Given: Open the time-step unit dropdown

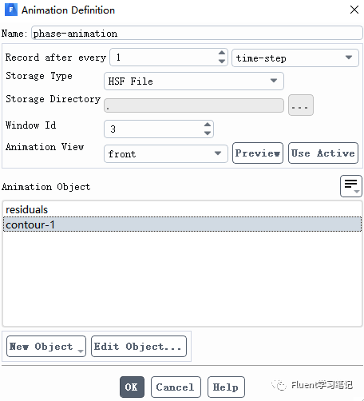Looking at the screenshot, I should pyautogui.click(x=295, y=58).
